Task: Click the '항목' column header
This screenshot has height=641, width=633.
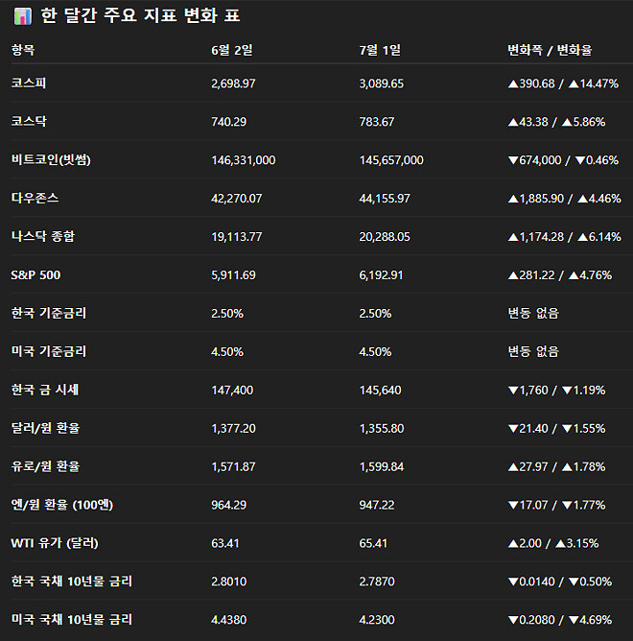Action: click(23, 49)
